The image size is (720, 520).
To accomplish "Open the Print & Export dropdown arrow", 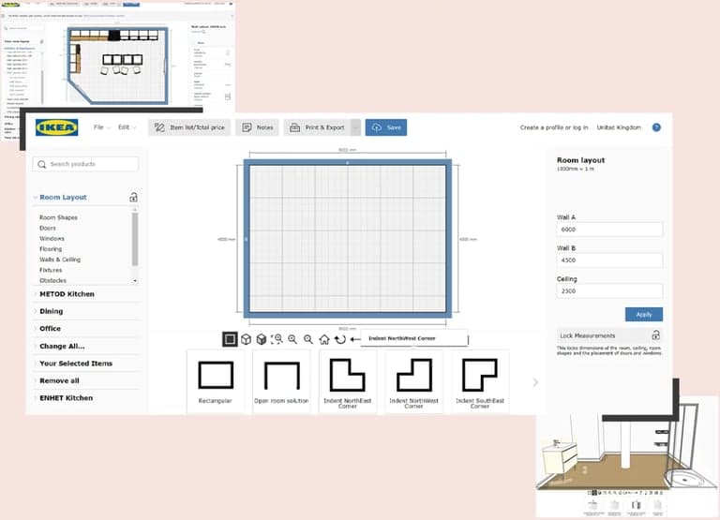I will 356,127.
